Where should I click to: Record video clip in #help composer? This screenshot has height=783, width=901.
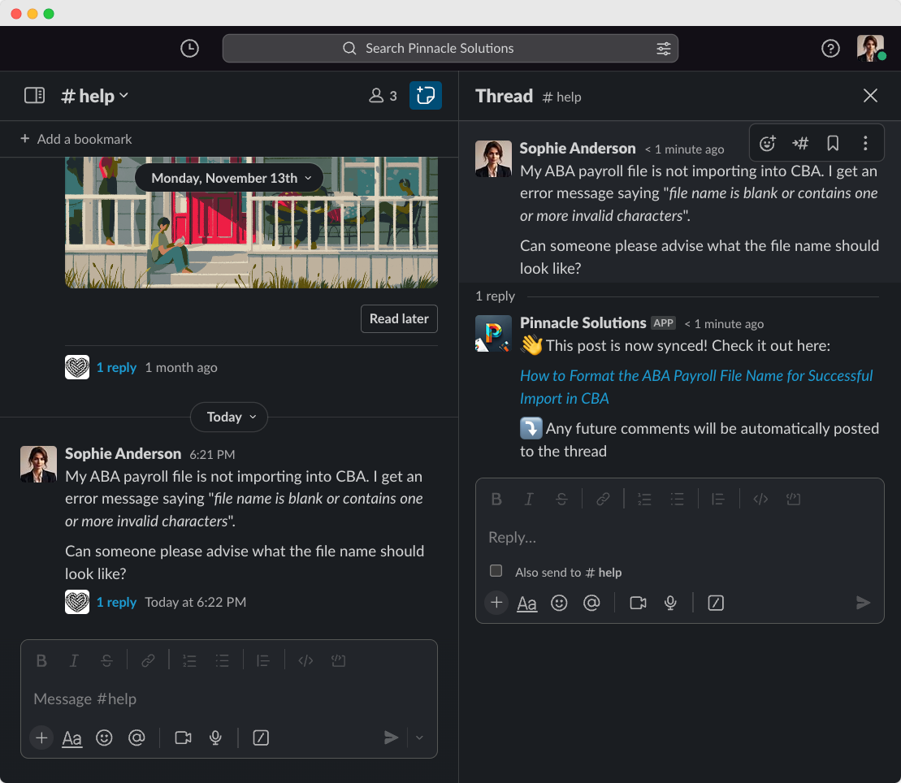click(x=183, y=738)
